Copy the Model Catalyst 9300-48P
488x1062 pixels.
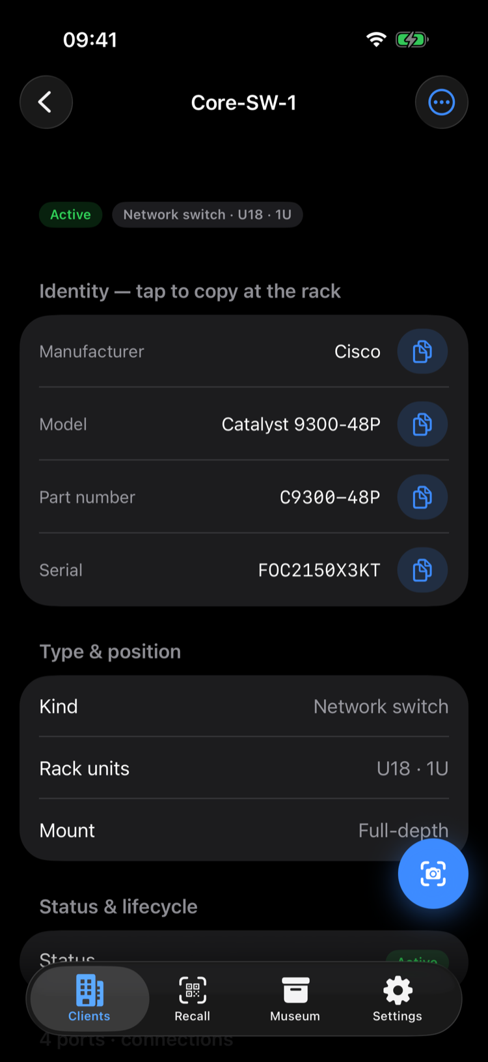[x=422, y=424]
